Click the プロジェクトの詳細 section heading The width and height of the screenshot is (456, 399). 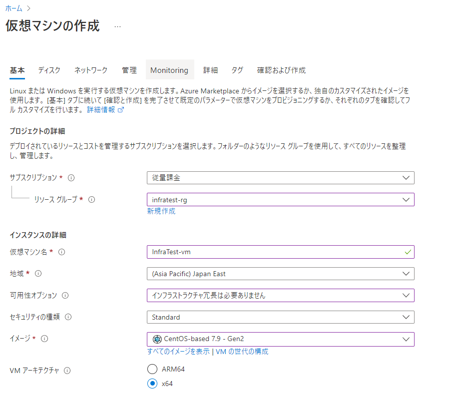point(37,131)
